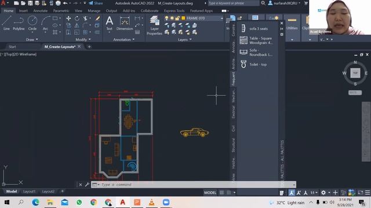Expand the Draw panel

(x=32, y=40)
